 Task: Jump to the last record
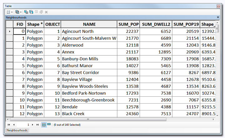[x=37, y=125]
